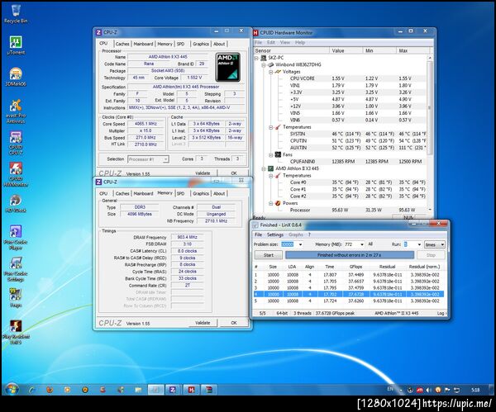Click the All memory button in LinX
Image resolution: width=496 pixels, height=412 pixels.
(x=370, y=244)
